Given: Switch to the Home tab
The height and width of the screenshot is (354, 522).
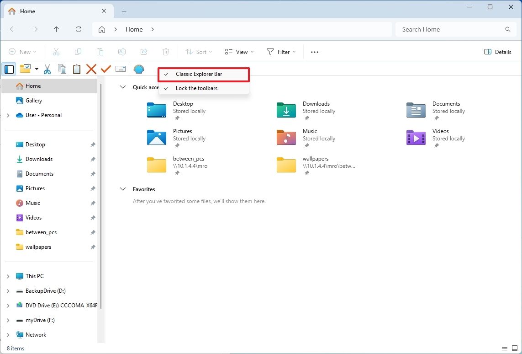Looking at the screenshot, I should 27,11.
